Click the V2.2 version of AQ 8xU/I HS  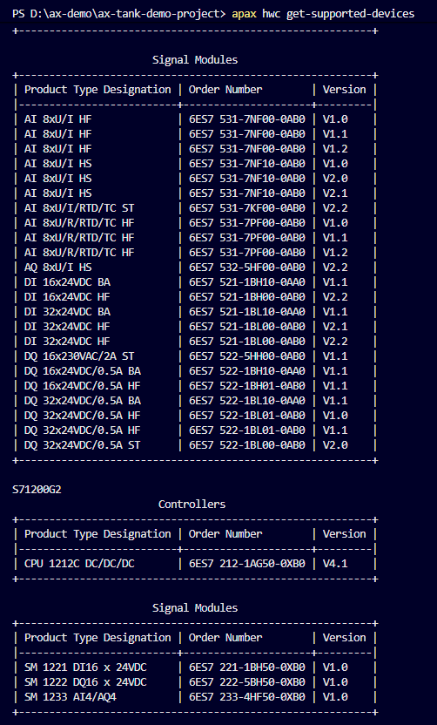335,268
